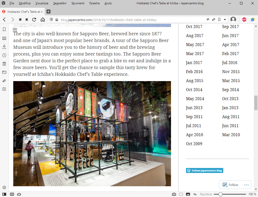Click the Sapporo Beer Museum photo

coord(92,134)
